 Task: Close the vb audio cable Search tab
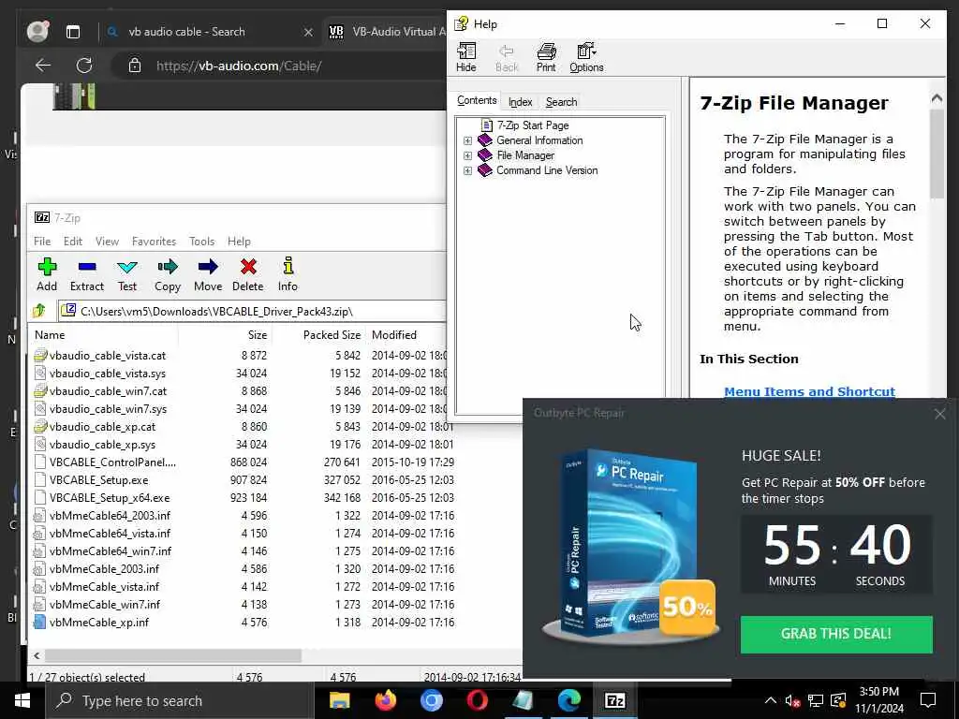[x=308, y=33]
